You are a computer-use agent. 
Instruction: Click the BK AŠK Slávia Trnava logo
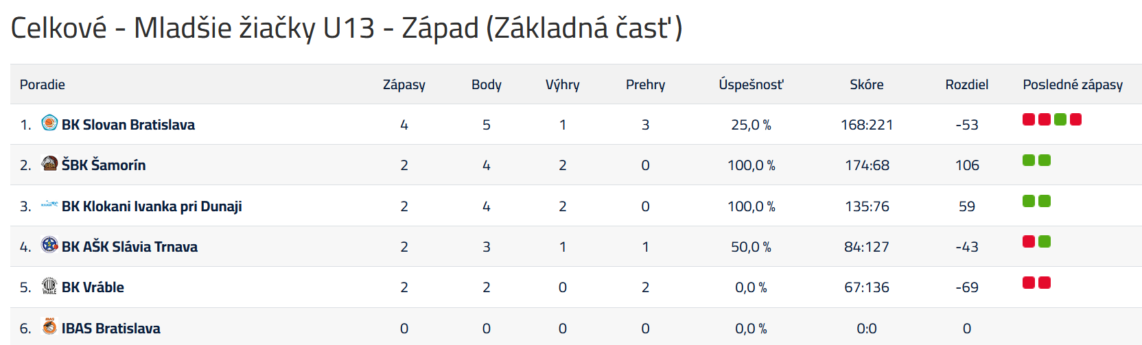49,245
